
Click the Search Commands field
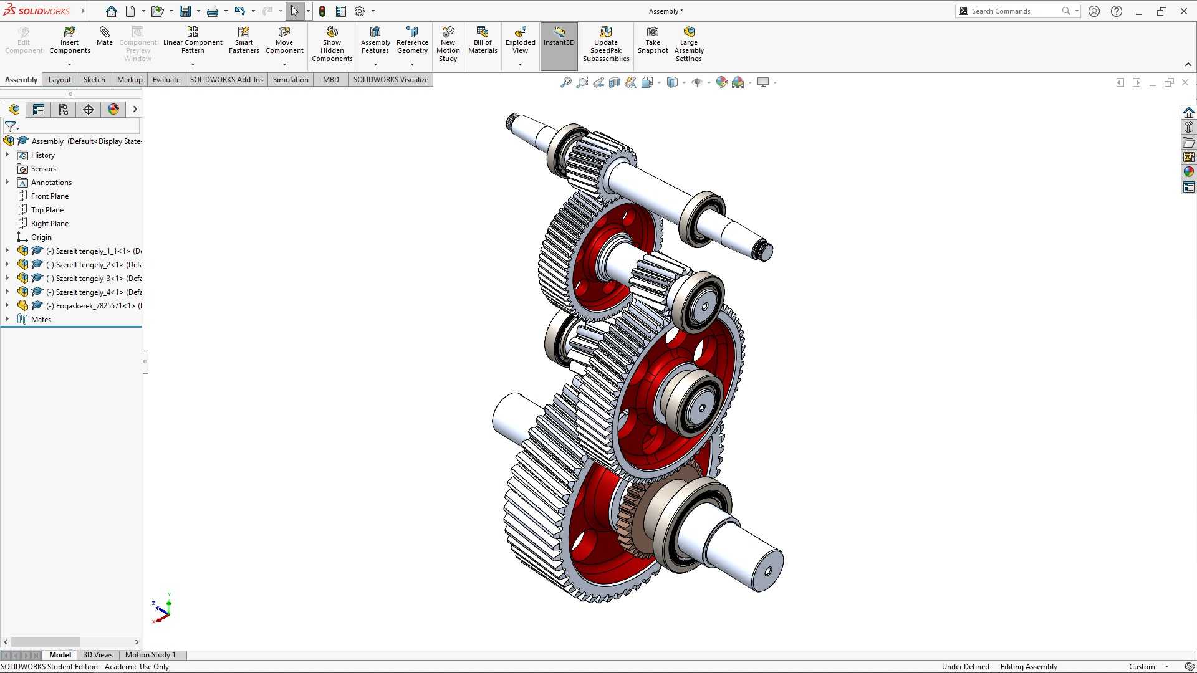pyautogui.click(x=1016, y=11)
